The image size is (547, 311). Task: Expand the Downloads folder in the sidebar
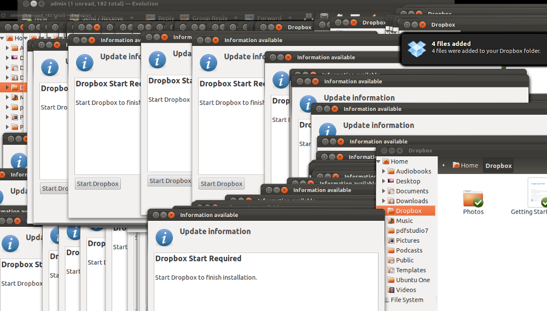384,201
